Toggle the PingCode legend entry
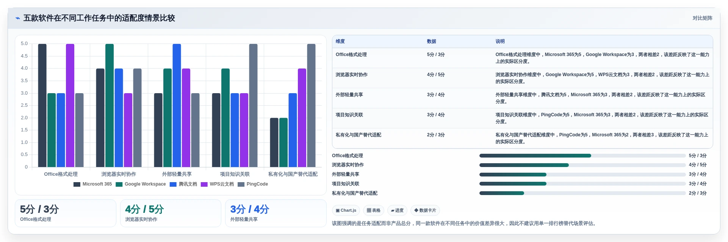 click(253, 184)
